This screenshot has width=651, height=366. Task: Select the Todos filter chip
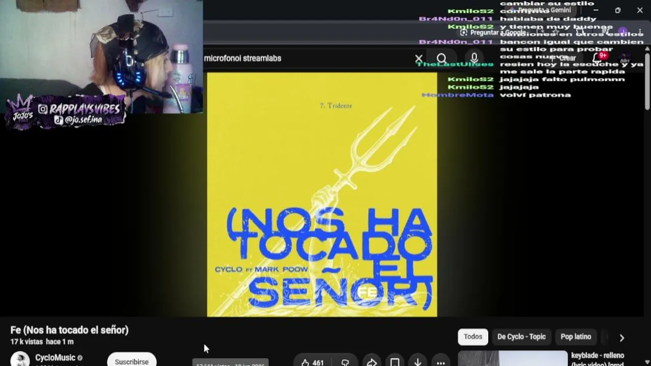tap(472, 337)
